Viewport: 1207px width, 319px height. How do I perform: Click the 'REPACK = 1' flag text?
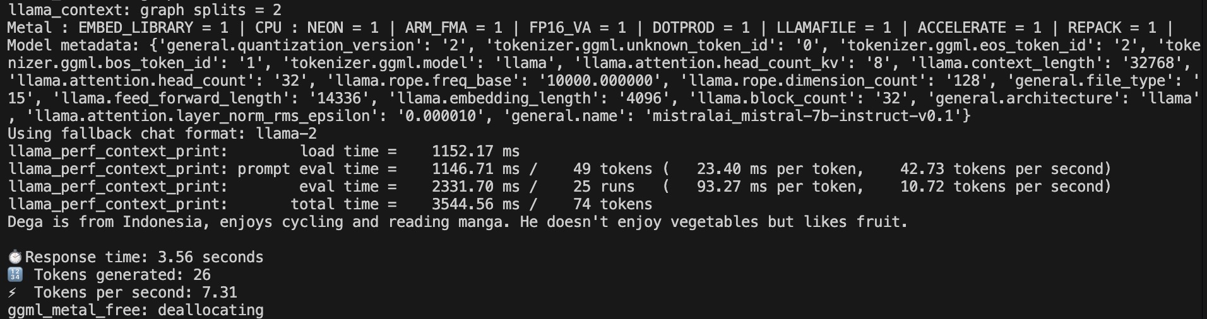[x=1112, y=28]
